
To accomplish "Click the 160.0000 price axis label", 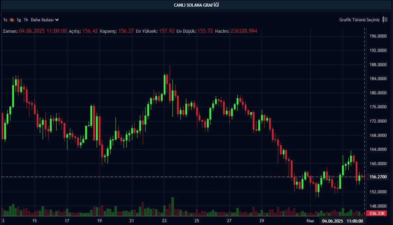I will 378,163.
